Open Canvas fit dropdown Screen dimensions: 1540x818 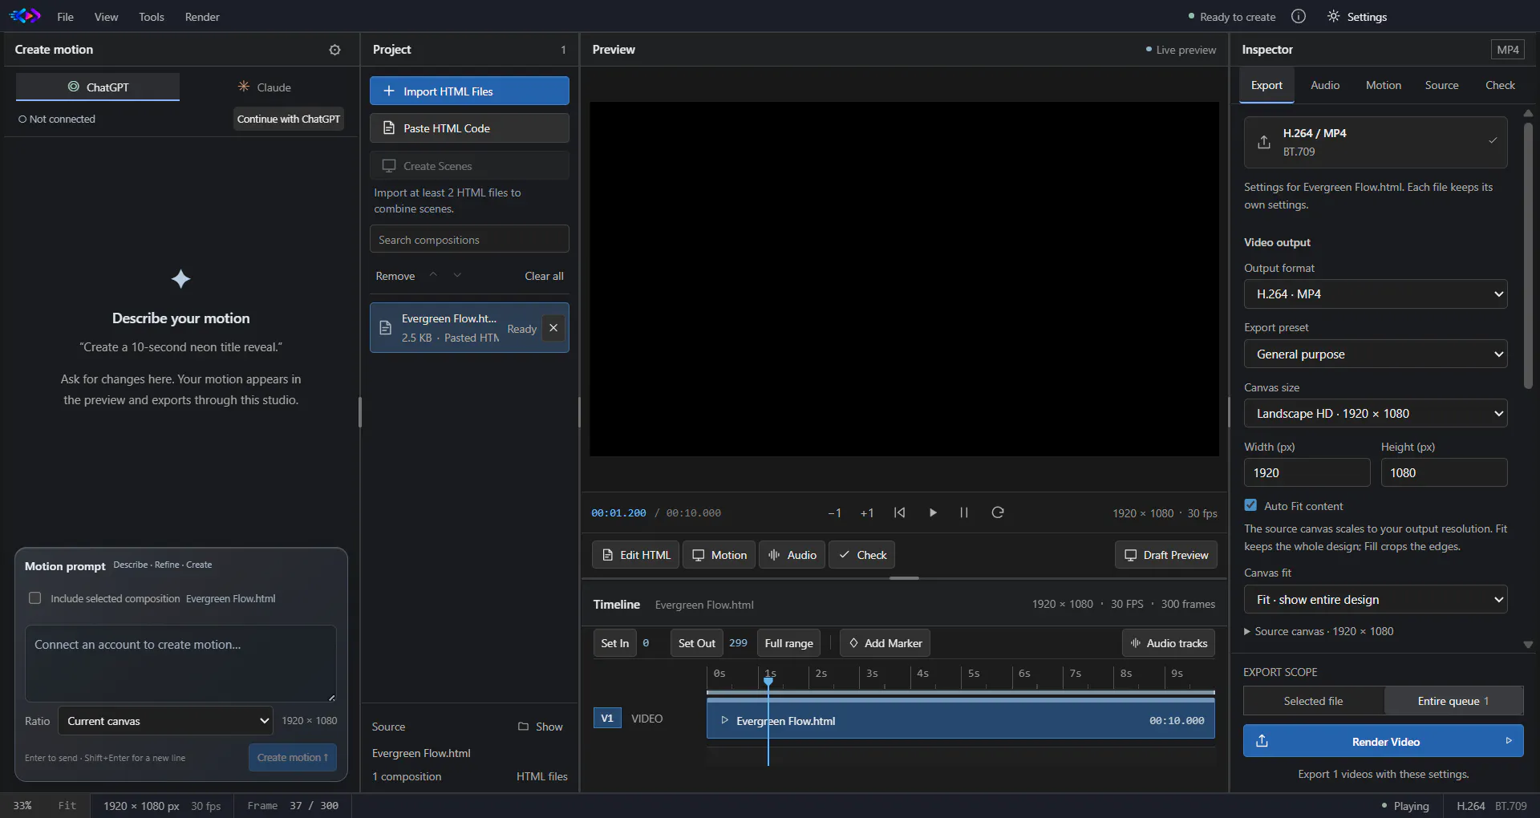coord(1376,600)
